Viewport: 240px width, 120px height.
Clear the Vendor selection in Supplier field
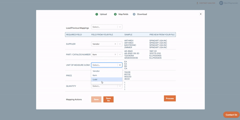[115, 44]
